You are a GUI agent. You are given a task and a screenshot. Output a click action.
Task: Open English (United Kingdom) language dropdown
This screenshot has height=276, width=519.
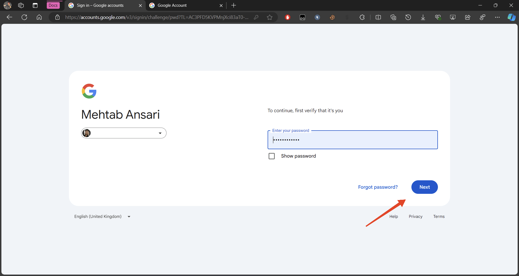coord(102,217)
